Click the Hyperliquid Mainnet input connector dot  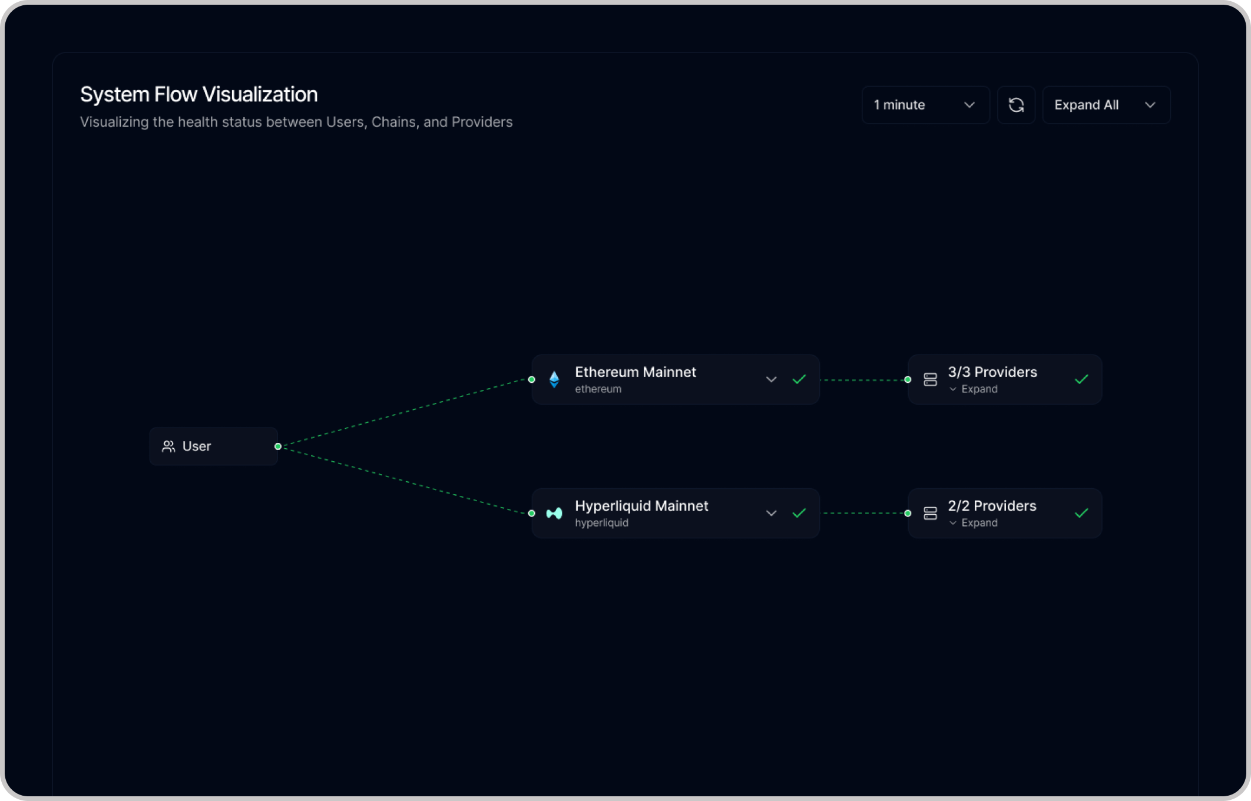coord(532,514)
